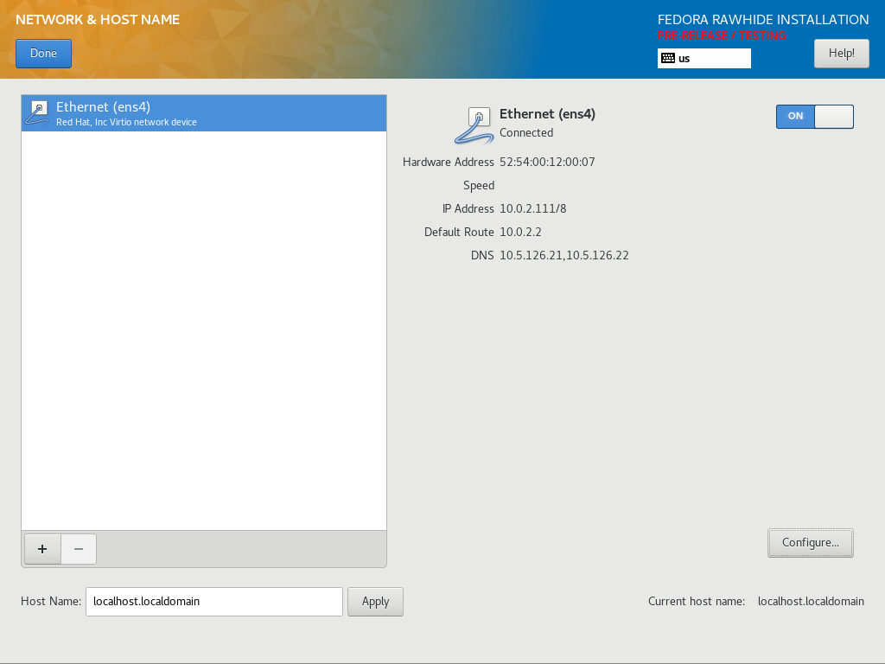Click the IP Address value 10.0.2.111/8

(532, 209)
